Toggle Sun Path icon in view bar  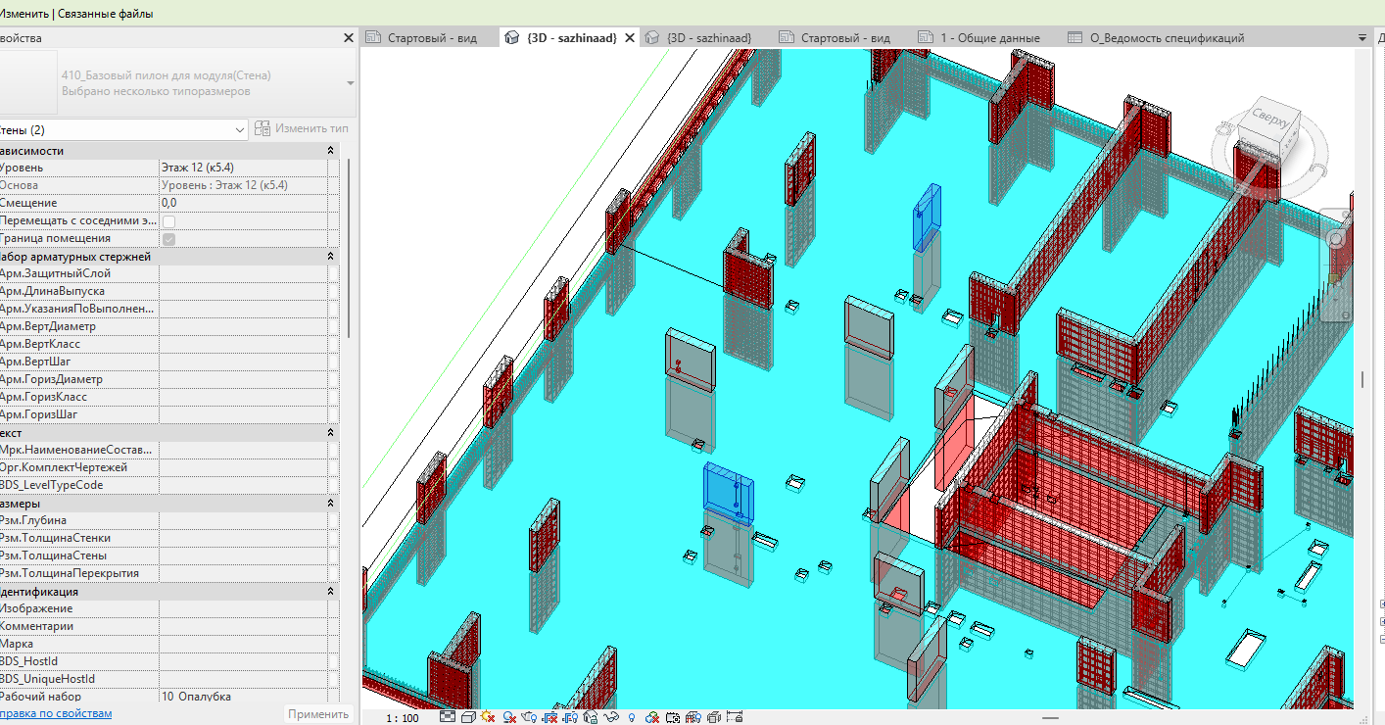click(x=487, y=717)
